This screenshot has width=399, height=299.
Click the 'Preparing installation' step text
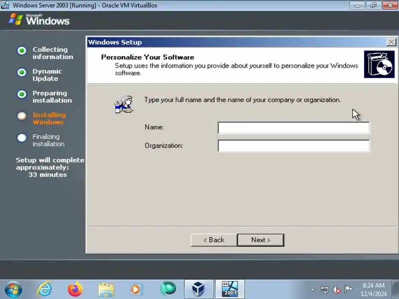click(x=52, y=97)
